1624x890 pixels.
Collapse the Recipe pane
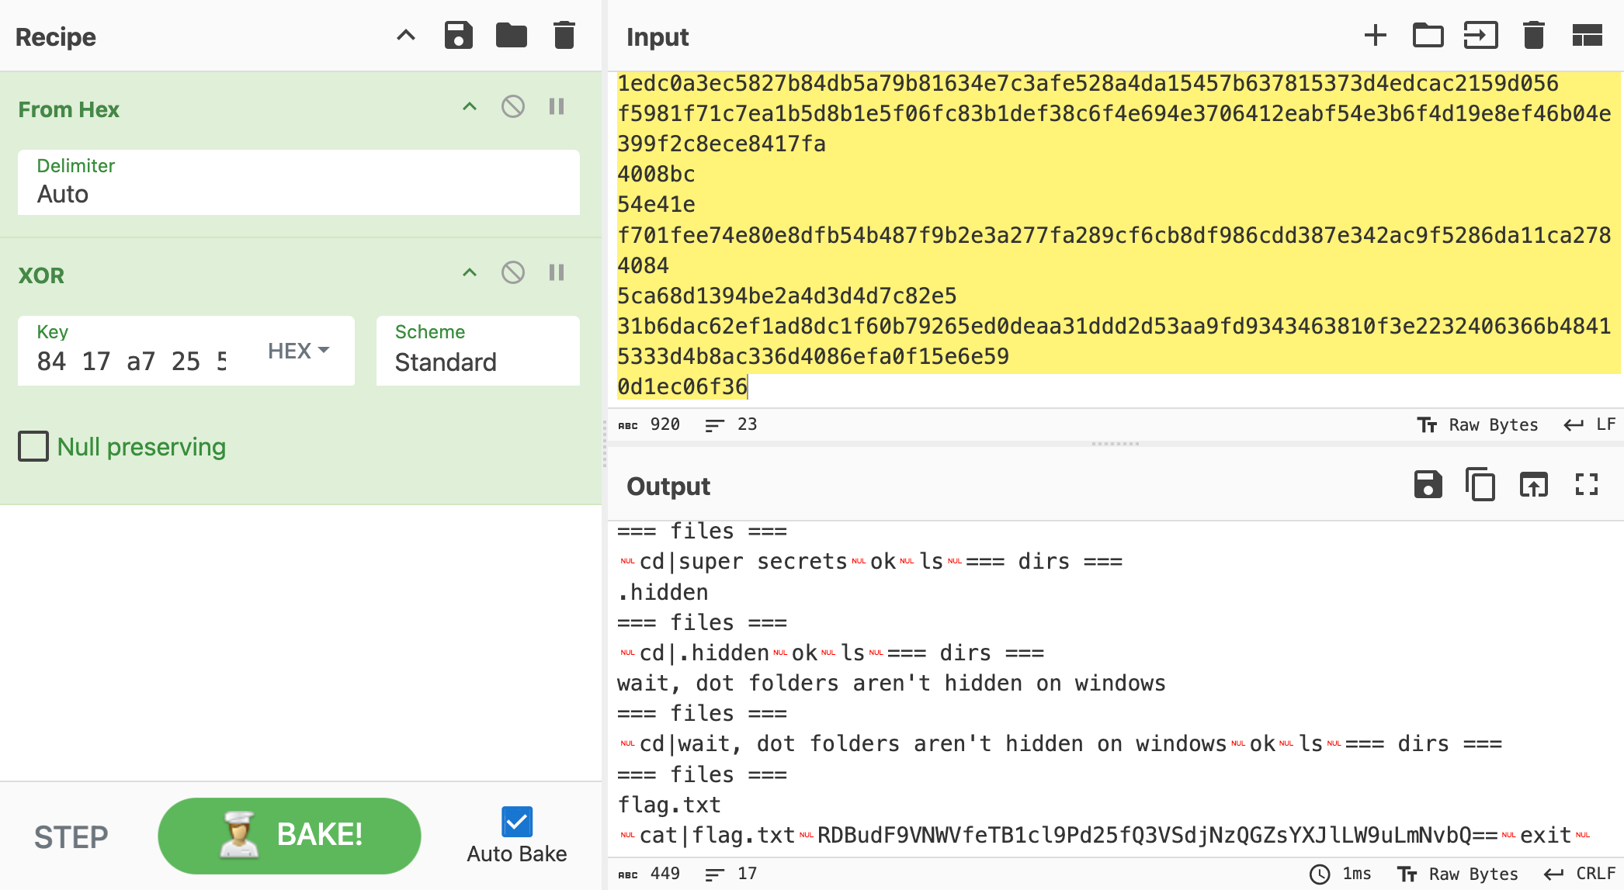405,36
